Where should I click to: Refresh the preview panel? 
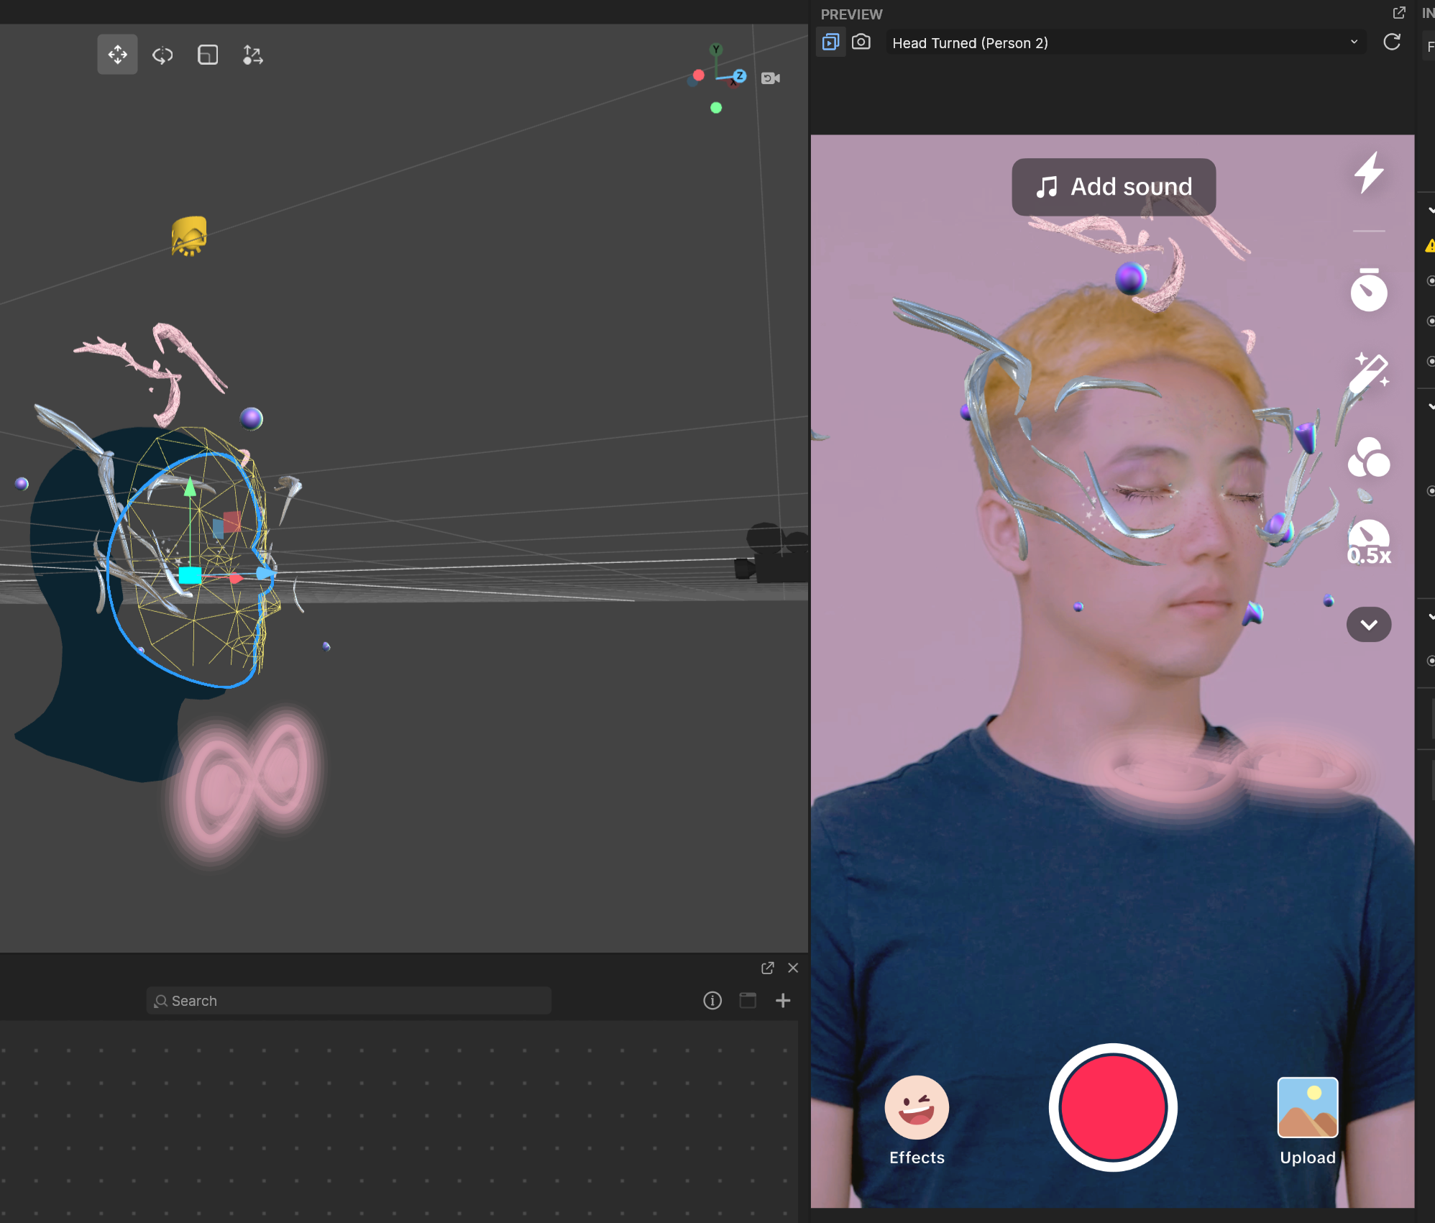pos(1392,42)
